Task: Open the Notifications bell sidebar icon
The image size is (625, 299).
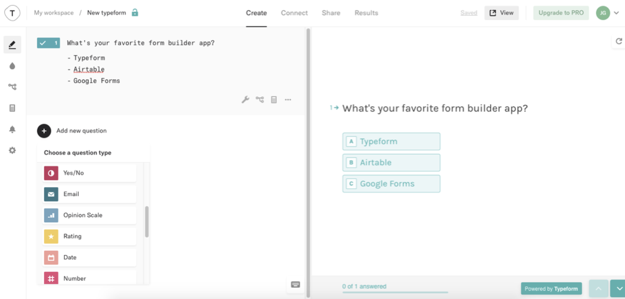Action: pyautogui.click(x=12, y=129)
